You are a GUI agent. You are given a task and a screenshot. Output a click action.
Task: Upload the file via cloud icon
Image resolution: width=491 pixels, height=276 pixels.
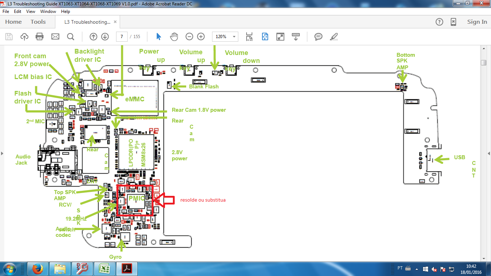tap(24, 37)
